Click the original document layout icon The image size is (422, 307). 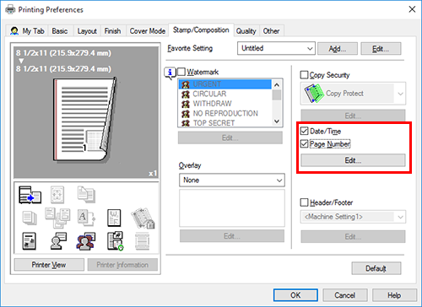[x=30, y=241]
